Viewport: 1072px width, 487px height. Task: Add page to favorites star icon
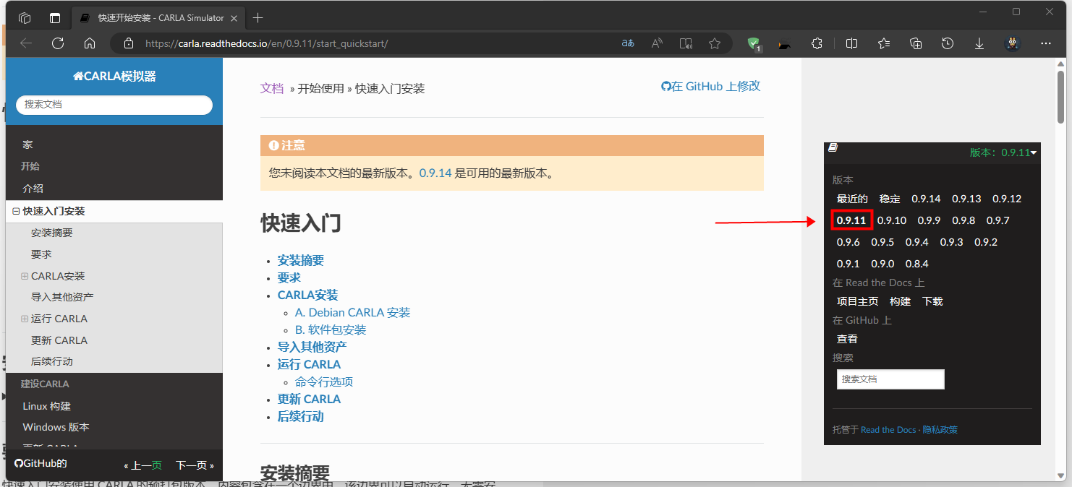pos(715,43)
